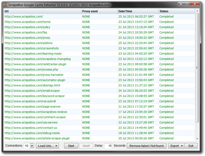The height and width of the screenshot is (156, 205).
Task: Select row http://www.scrapebox.com/addons
Action: pyautogui.click(x=99, y=43)
